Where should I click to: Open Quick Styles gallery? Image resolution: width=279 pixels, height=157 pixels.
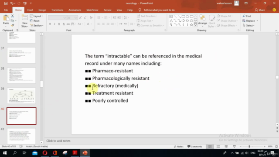pos(212,21)
